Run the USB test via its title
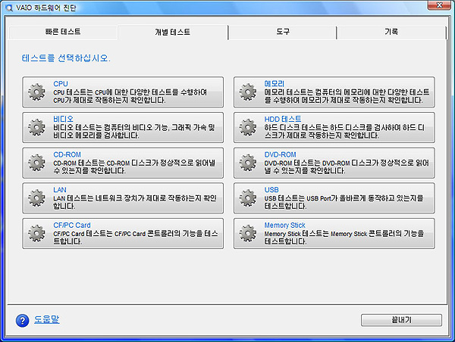This screenshot has height=342, width=455. point(271,190)
